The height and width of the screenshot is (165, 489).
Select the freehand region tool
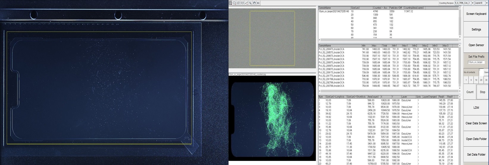pyautogui.click(x=243, y=3)
